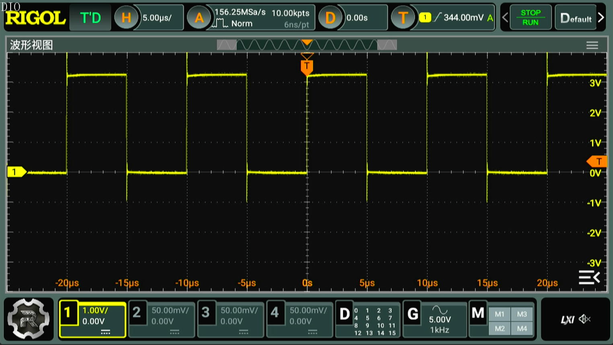The image size is (613, 345).
Task: Click the 20µs time axis label
Action: tap(547, 283)
